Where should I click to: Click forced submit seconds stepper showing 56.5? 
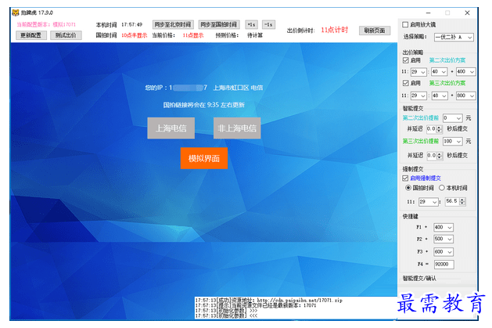(x=461, y=201)
